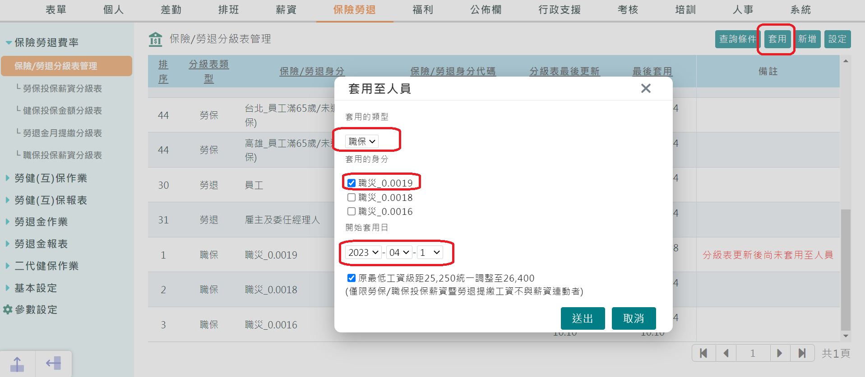Screen dimensions: 865x377
Task: Open the month dropdown showing 04
Action: point(399,252)
